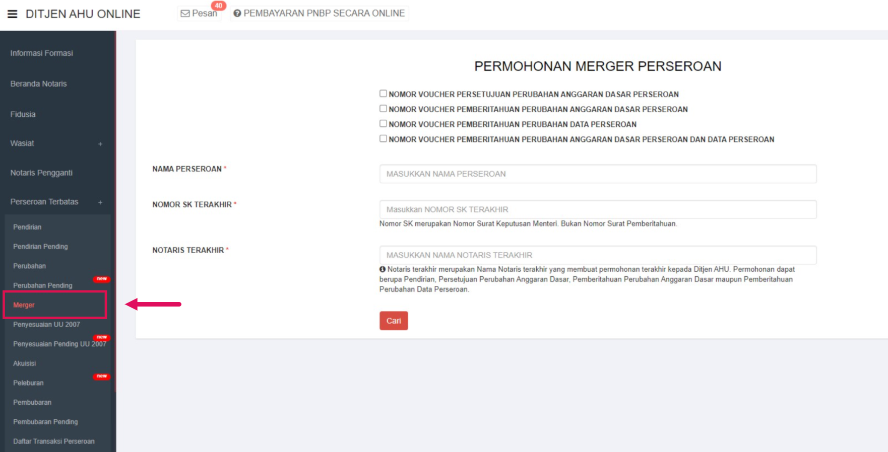
Task: Select Pemberitahuan Perubahan Anggaran Dasar Perseroan checkbox
Action: (383, 109)
